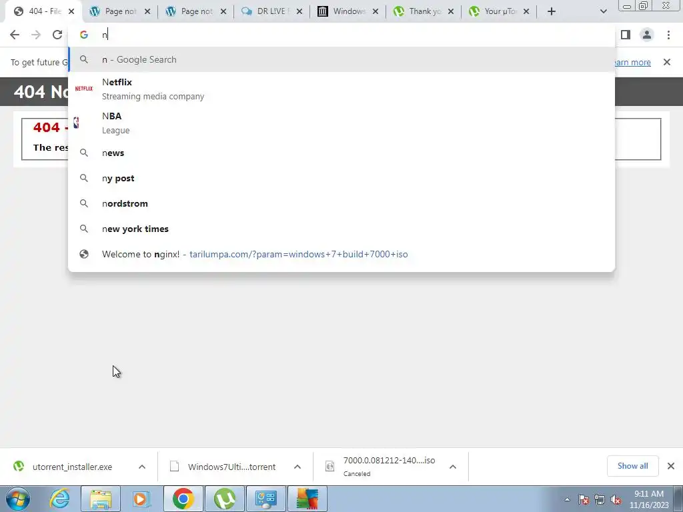Open the Windows7Ulti....torrent download
Screen dimensions: 683x512
tap(231, 467)
